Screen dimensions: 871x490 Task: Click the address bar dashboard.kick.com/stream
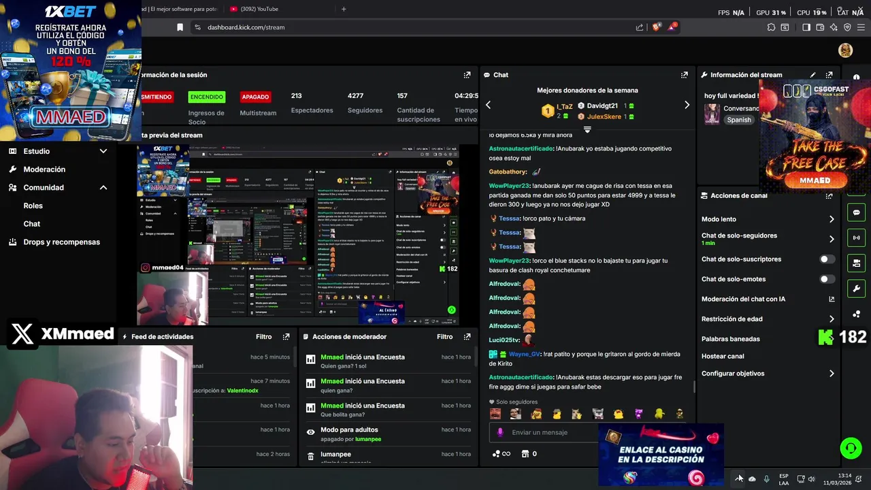pos(246,27)
